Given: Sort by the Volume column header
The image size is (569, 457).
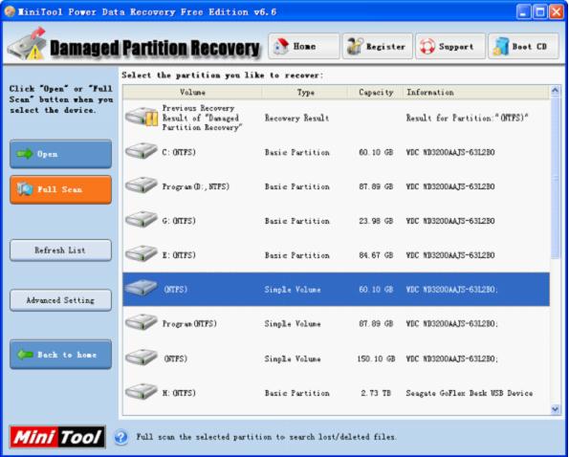Looking at the screenshot, I should click(x=192, y=92).
